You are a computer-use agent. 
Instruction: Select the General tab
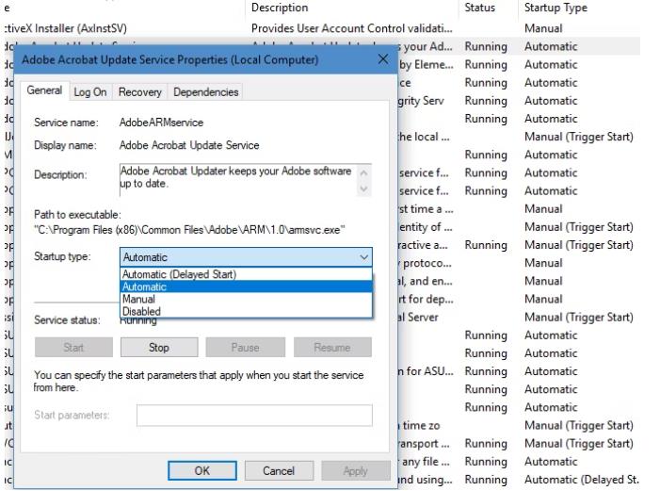point(44,90)
